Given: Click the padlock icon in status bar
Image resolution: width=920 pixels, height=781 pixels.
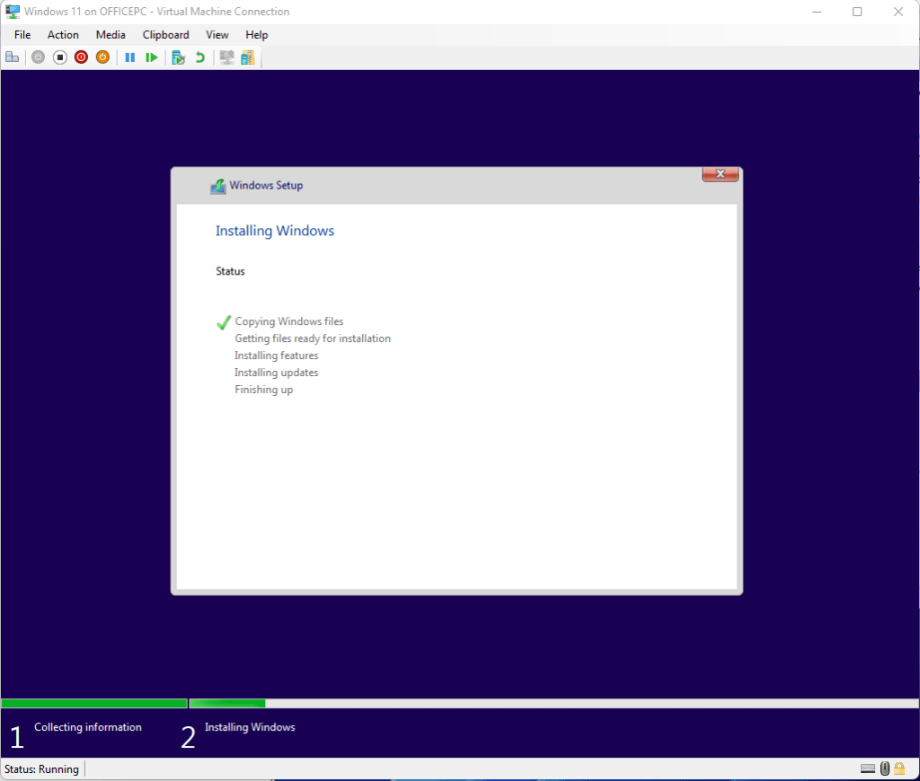Looking at the screenshot, I should pyautogui.click(x=898, y=768).
